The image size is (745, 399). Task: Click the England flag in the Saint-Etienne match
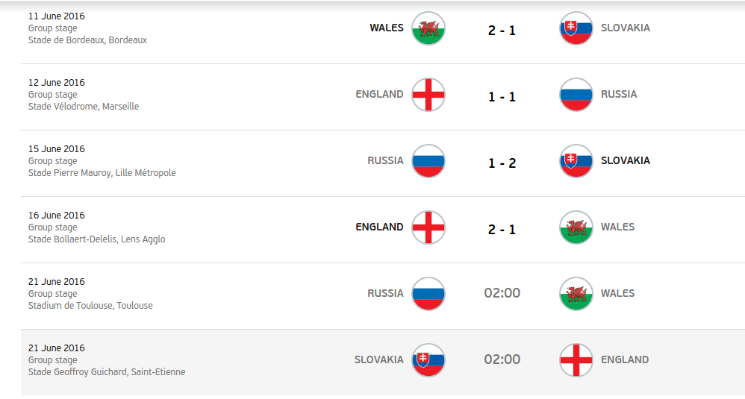[576, 360]
